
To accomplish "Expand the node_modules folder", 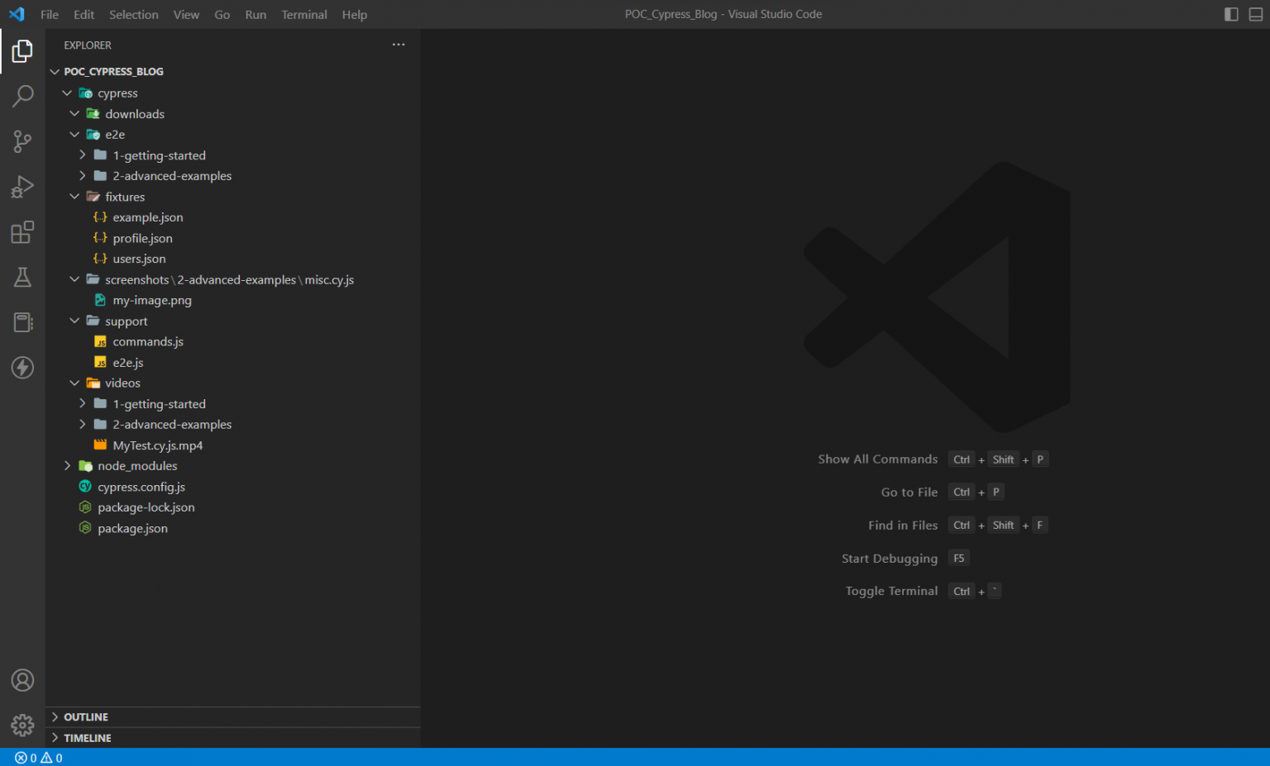I will 136,466.
